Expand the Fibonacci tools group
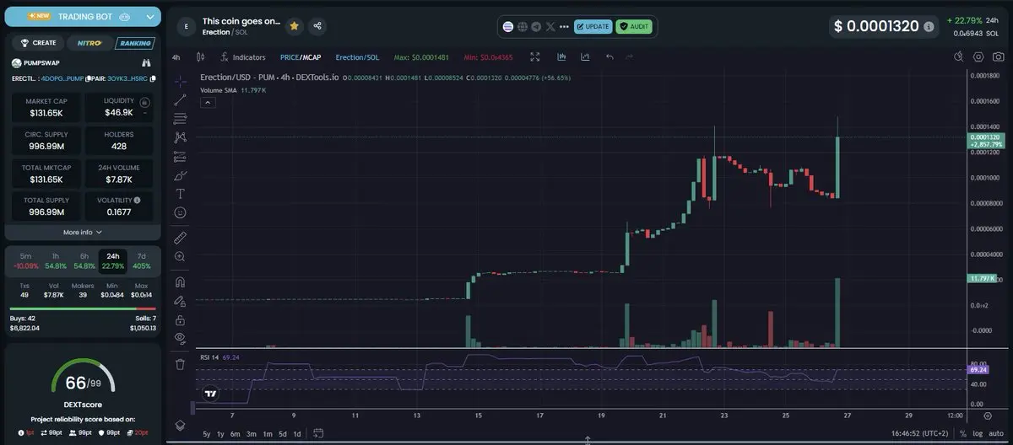Image resolution: width=1013 pixels, height=445 pixels. [180, 120]
